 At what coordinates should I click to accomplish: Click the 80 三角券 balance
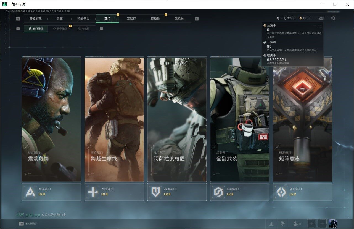coord(303,18)
